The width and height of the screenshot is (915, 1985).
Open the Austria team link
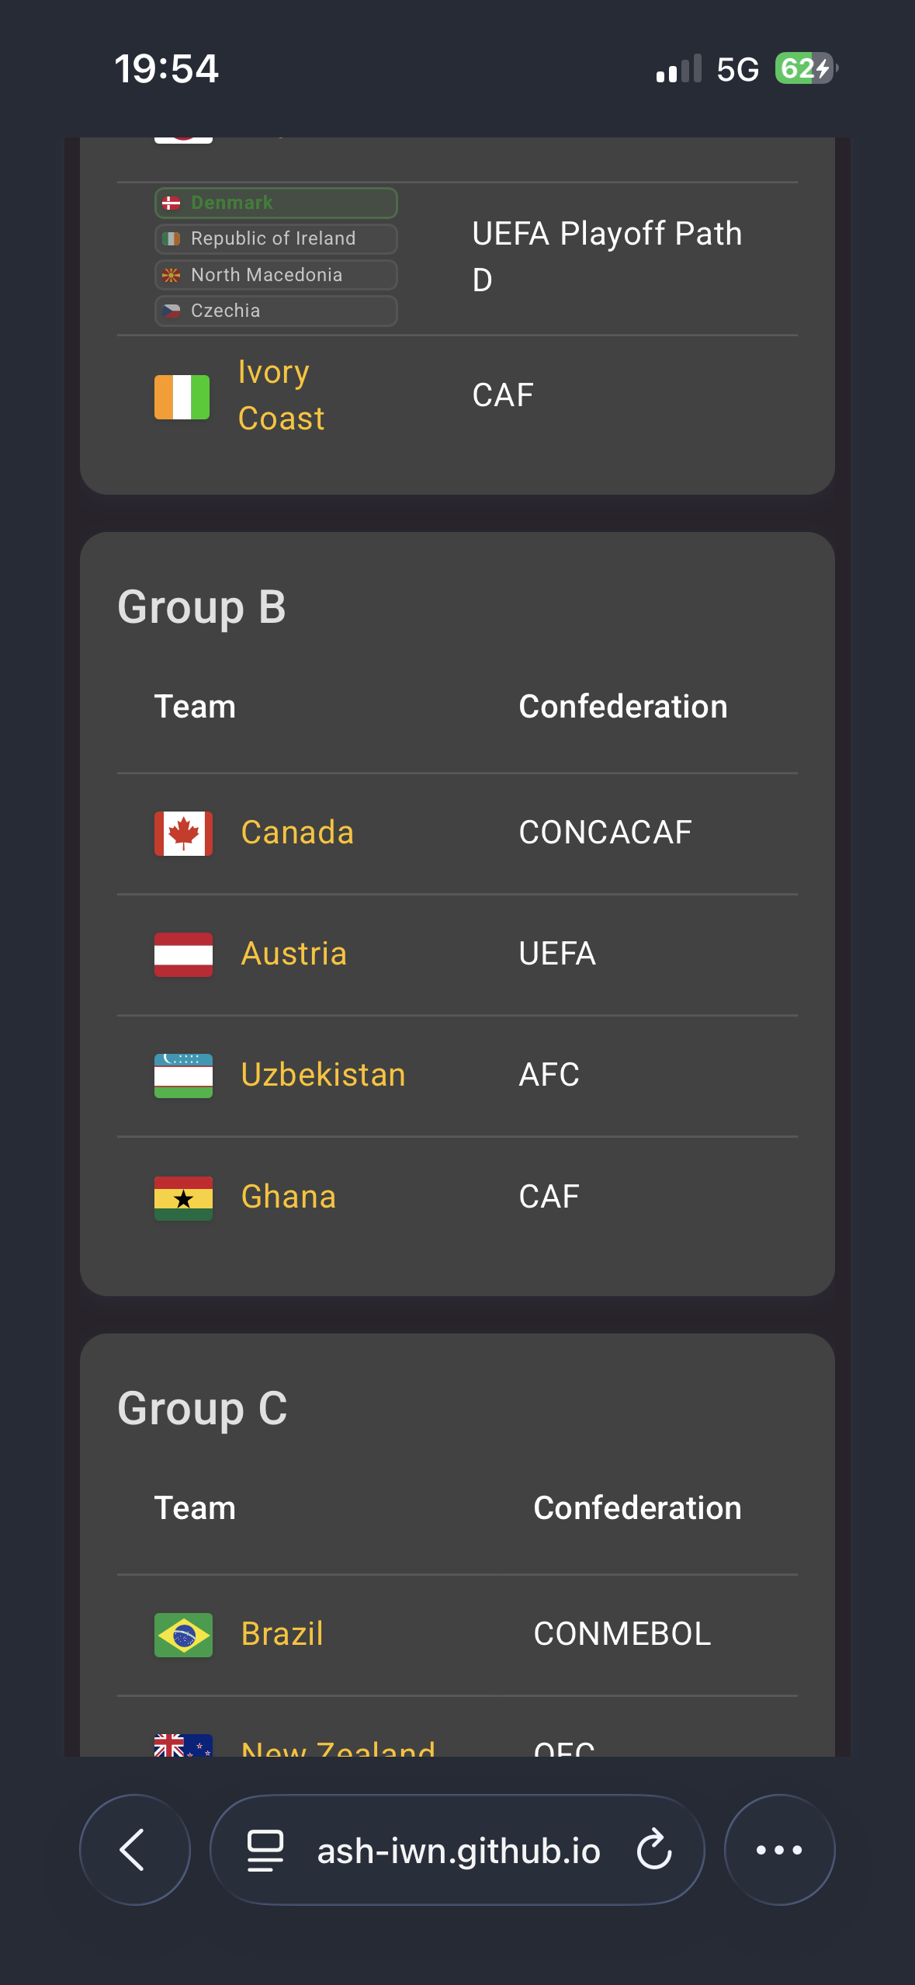point(293,954)
